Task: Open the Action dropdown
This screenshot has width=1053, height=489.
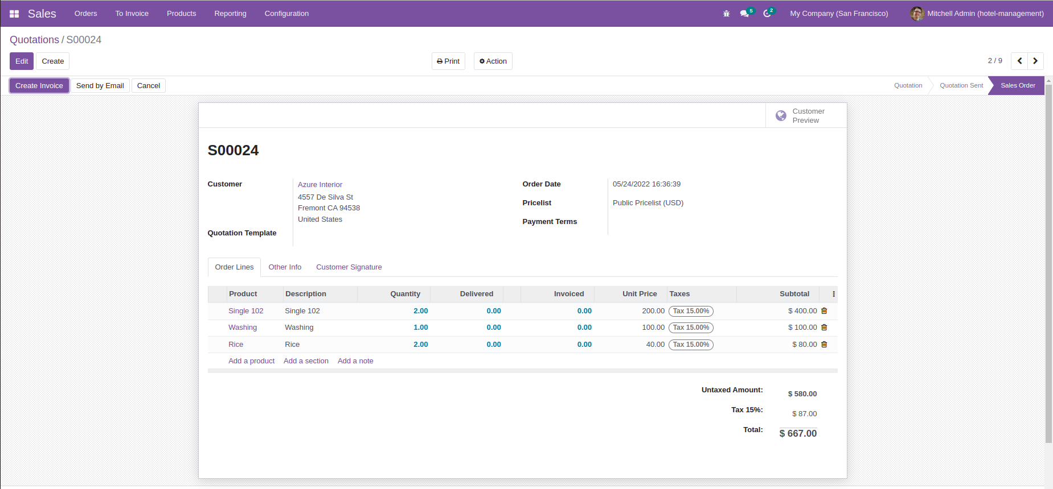Action: 493,61
